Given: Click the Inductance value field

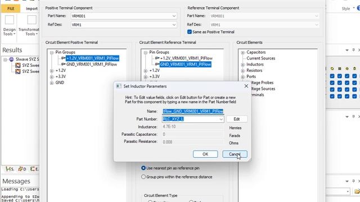Looking at the screenshot, I should coord(193,127).
